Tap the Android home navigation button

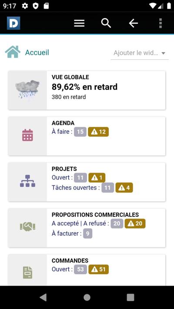(87, 297)
